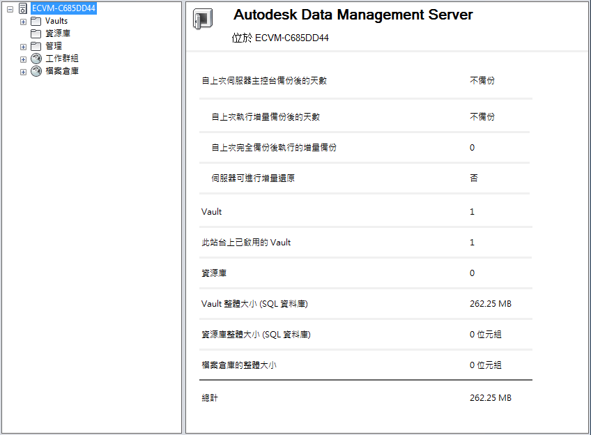Click the 檔案倉庫 globe icon

point(36,71)
